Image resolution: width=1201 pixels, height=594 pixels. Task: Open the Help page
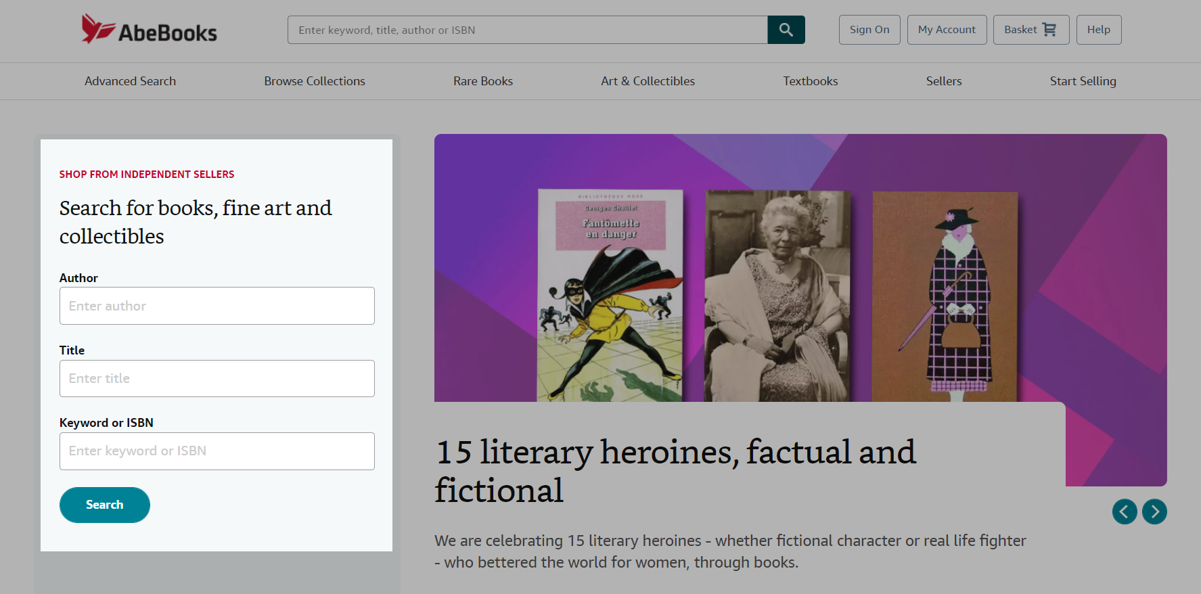click(x=1099, y=30)
